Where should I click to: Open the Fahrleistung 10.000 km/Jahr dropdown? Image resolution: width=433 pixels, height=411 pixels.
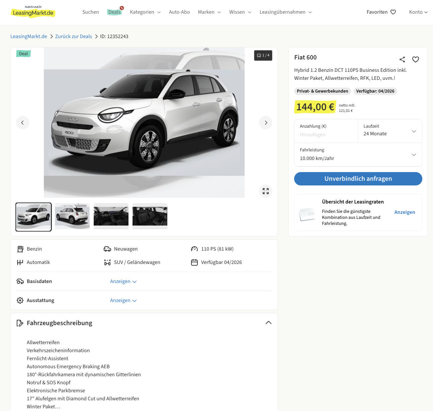point(358,155)
